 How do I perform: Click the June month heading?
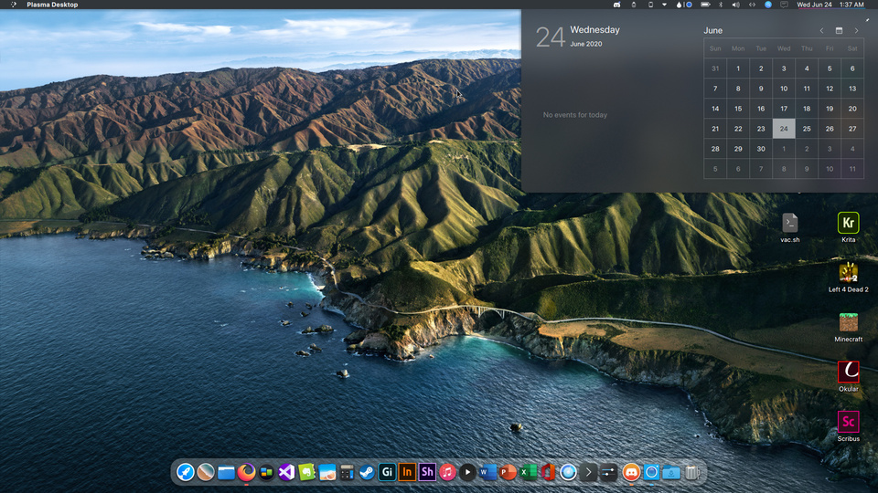[x=712, y=30]
